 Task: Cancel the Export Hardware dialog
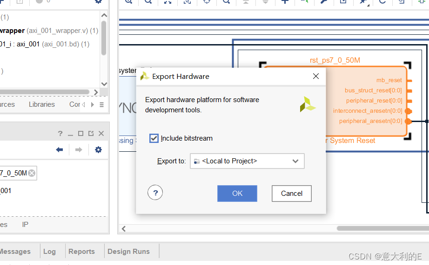(292, 194)
